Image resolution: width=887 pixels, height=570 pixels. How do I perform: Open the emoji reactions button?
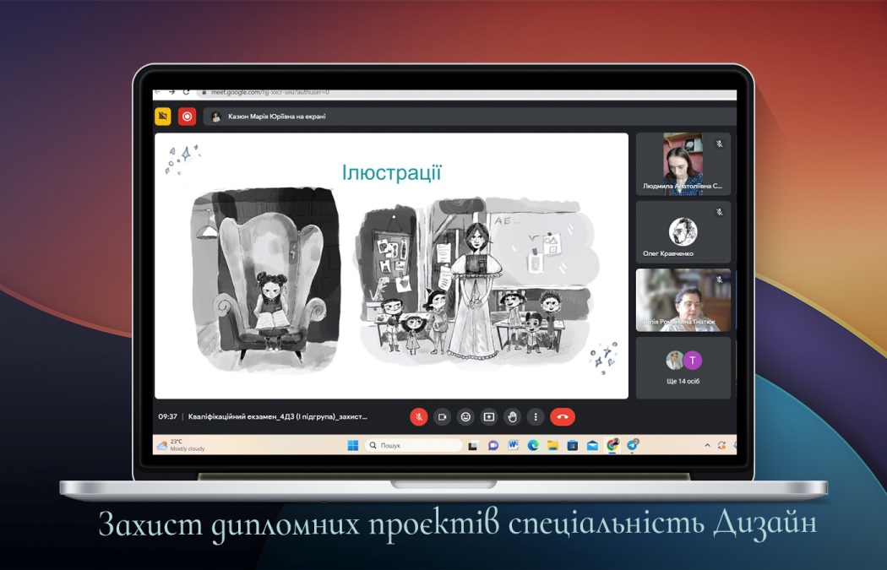coord(465,417)
